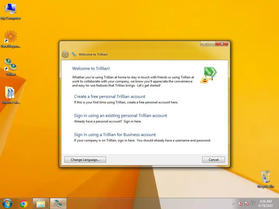
Task: Open File Explorer from the taskbar
Action: 41,204
